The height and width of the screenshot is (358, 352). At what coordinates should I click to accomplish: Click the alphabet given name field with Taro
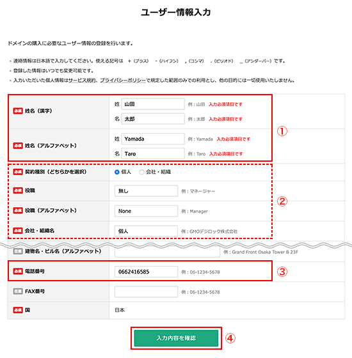tap(153, 153)
